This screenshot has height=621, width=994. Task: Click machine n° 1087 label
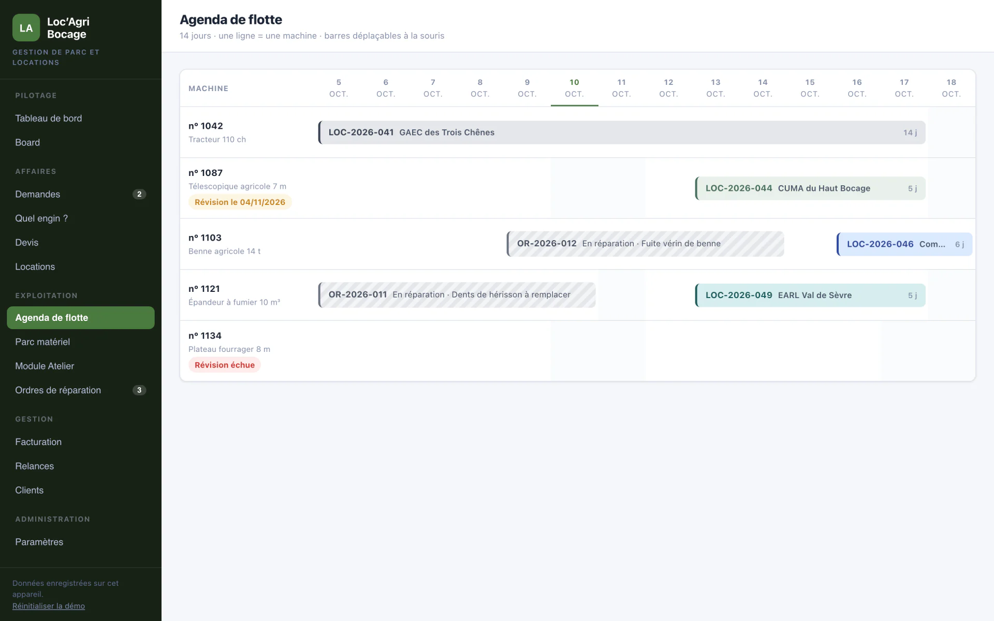pos(206,173)
